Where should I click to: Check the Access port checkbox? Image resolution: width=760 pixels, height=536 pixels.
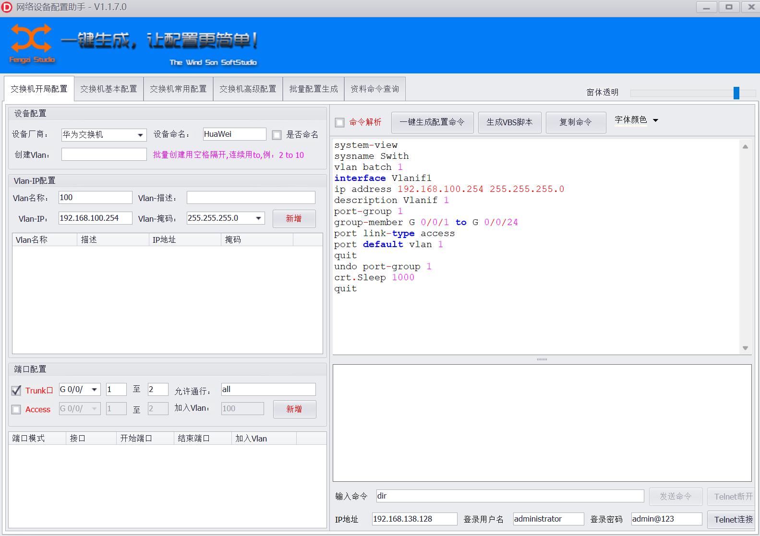point(16,409)
